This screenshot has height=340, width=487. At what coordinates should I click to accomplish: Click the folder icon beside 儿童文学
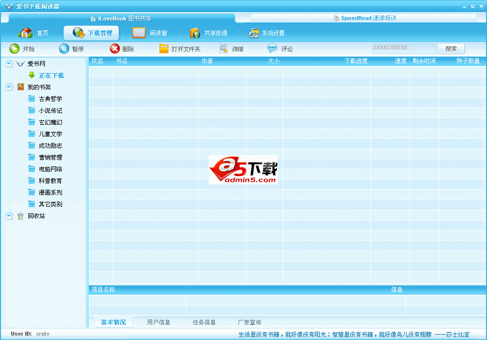(x=32, y=134)
